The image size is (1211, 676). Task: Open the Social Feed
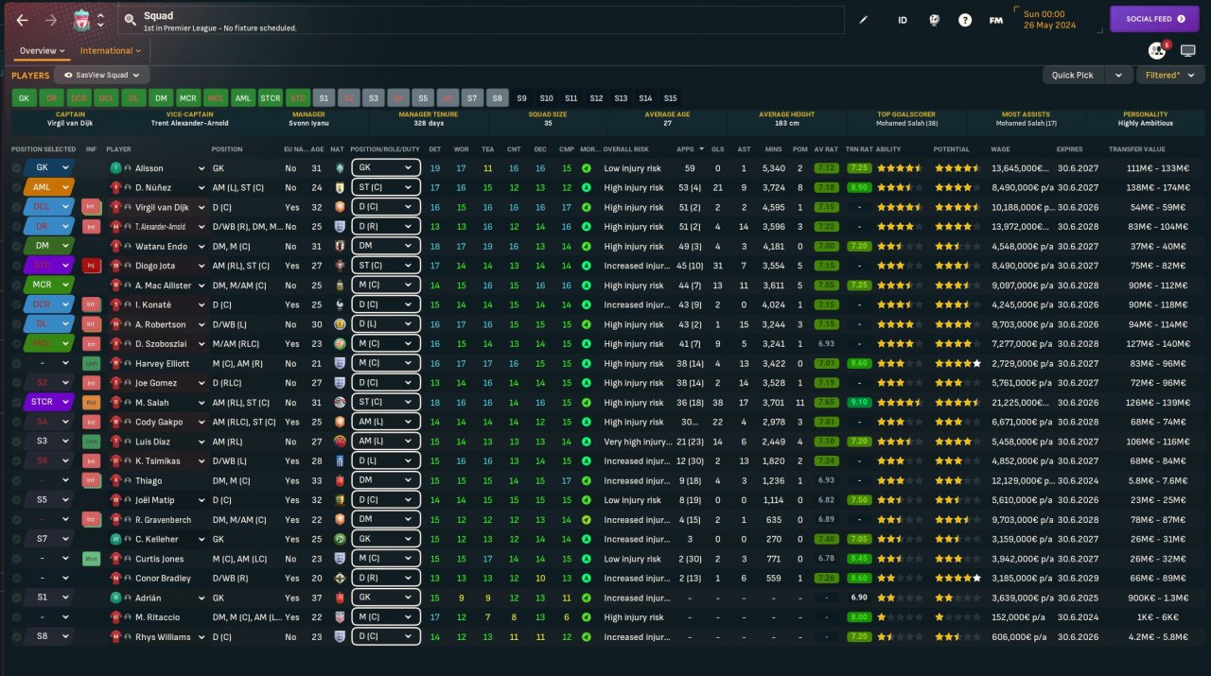coord(1154,19)
